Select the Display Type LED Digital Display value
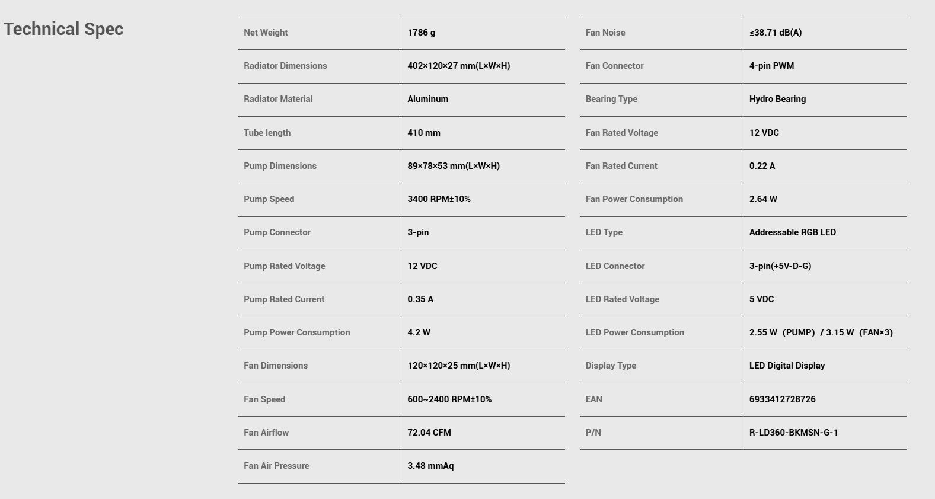This screenshot has width=935, height=499. [x=787, y=366]
